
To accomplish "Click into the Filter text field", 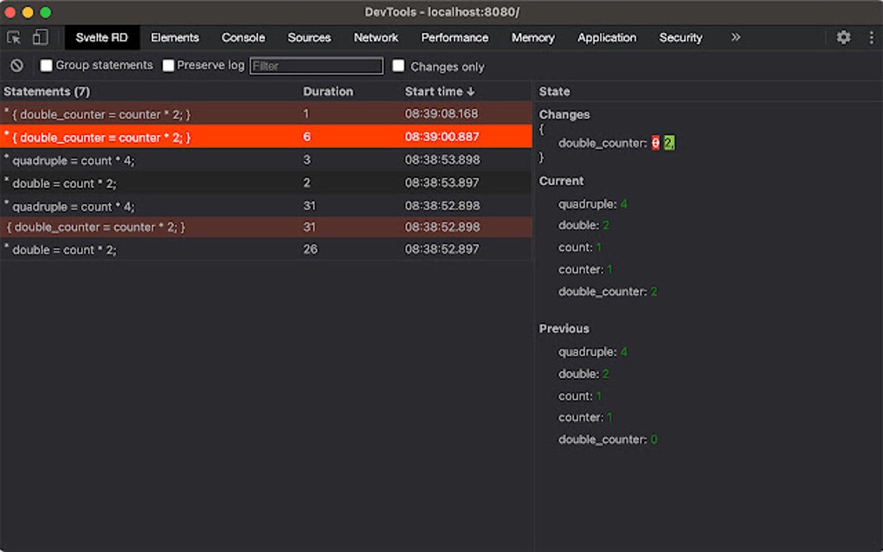I will pos(316,66).
